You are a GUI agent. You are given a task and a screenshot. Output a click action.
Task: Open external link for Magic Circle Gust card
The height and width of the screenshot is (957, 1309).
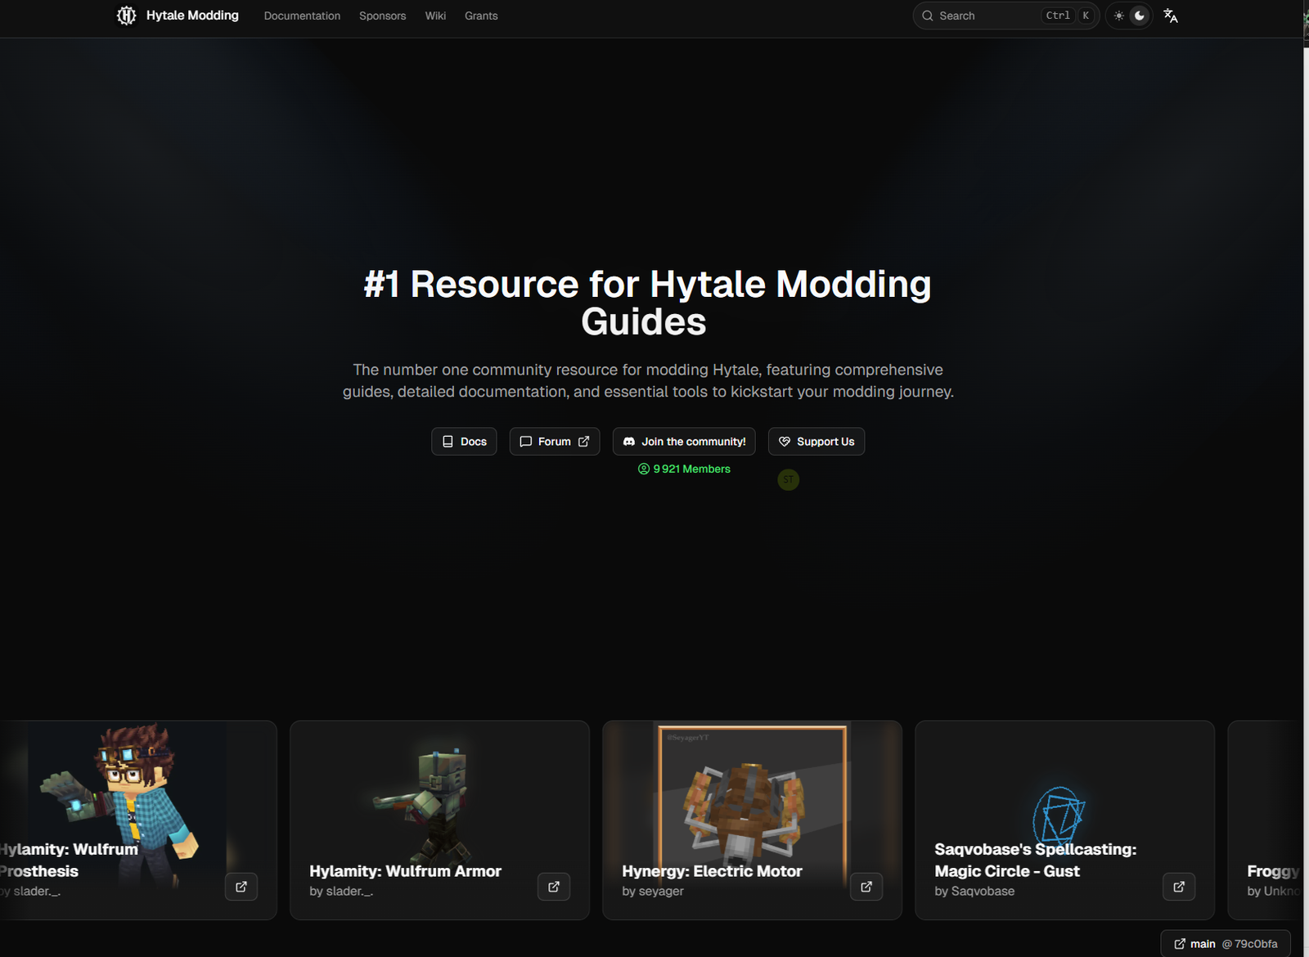coord(1179,887)
